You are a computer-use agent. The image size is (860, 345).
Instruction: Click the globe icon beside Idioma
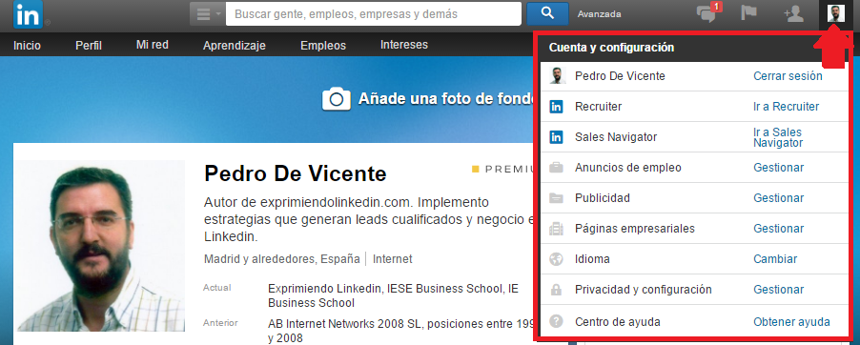click(x=556, y=259)
